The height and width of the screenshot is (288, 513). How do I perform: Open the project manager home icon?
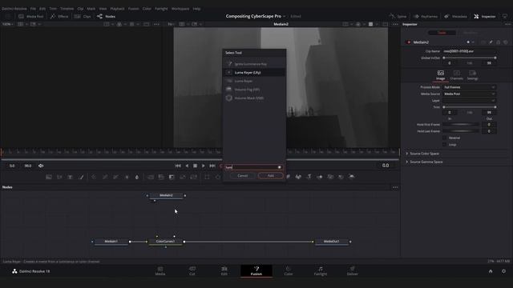click(491, 271)
